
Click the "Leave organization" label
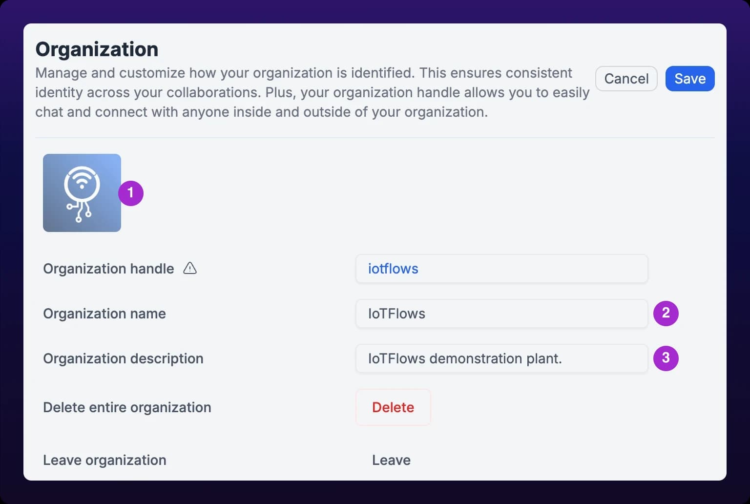point(104,460)
